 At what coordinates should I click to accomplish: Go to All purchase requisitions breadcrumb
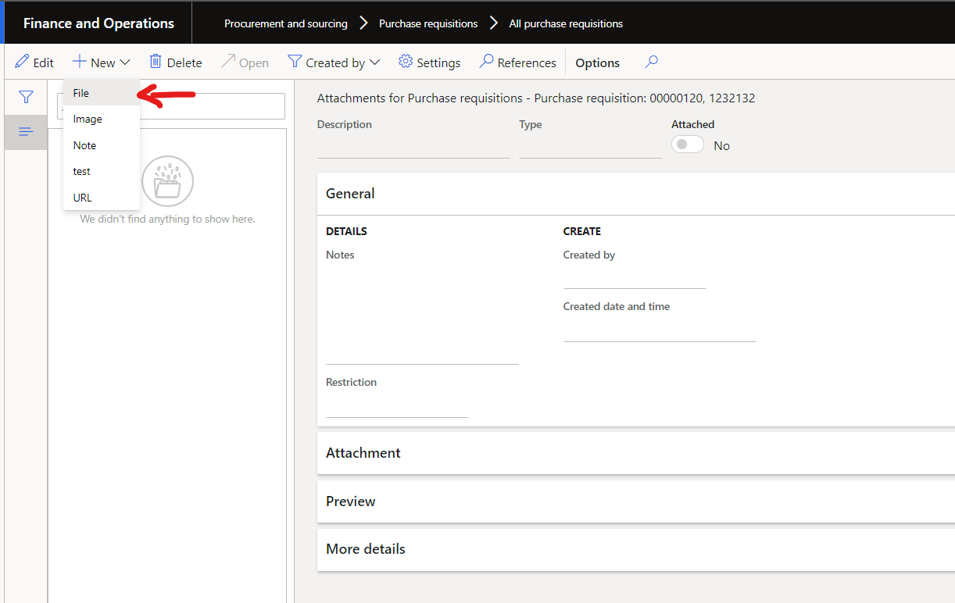[x=566, y=23]
